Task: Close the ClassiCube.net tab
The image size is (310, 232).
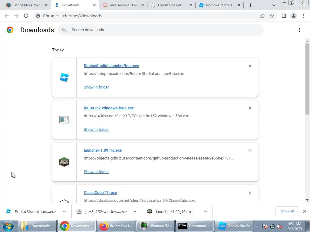Action: coord(191,5)
